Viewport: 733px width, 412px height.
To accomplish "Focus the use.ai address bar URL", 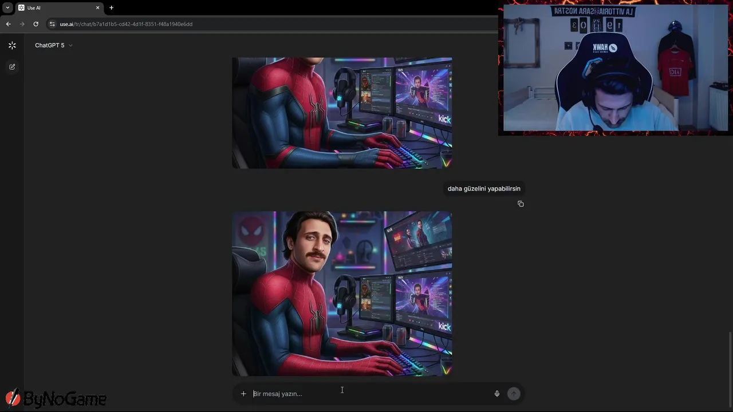I will 126,24.
